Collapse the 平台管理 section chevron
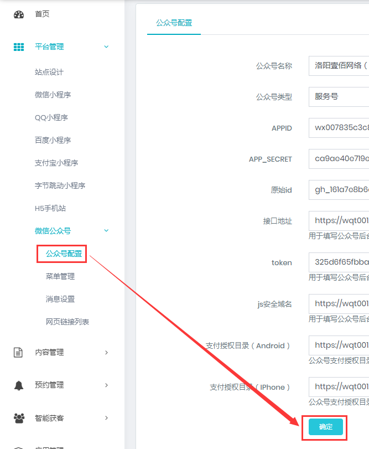 106,47
